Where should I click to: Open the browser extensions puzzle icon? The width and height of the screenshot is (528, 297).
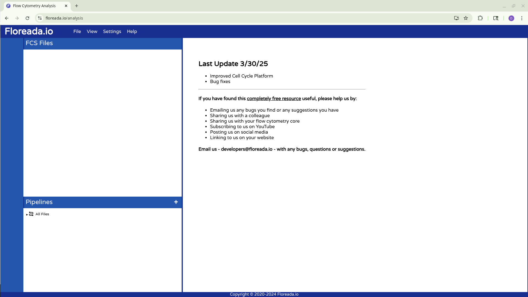(480, 18)
